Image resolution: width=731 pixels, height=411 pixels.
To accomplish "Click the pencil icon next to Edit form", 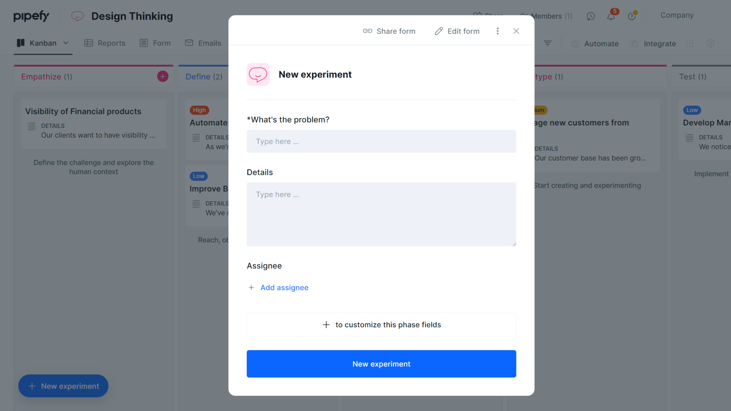I will [x=438, y=31].
